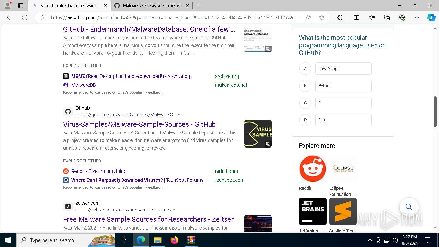Open WinRAR from the taskbar
Image resolution: width=439 pixels, height=247 pixels.
pos(191,240)
